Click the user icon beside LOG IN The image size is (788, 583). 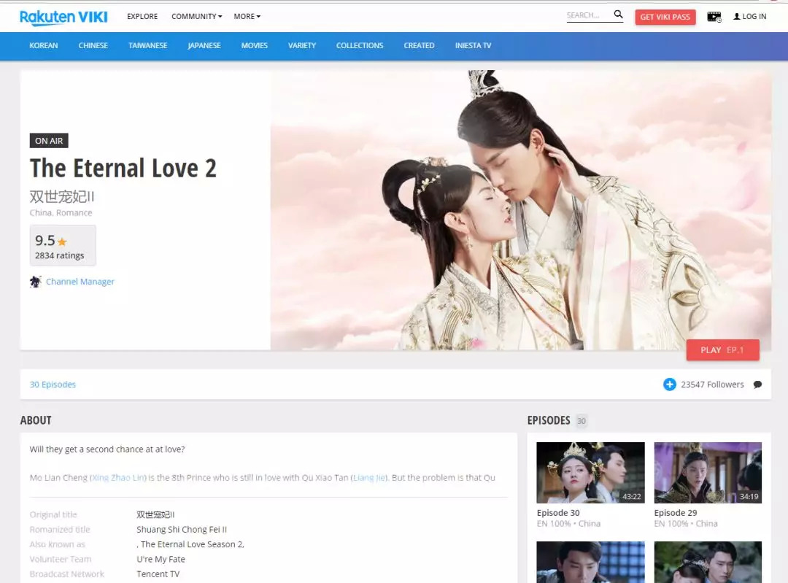[x=737, y=17]
